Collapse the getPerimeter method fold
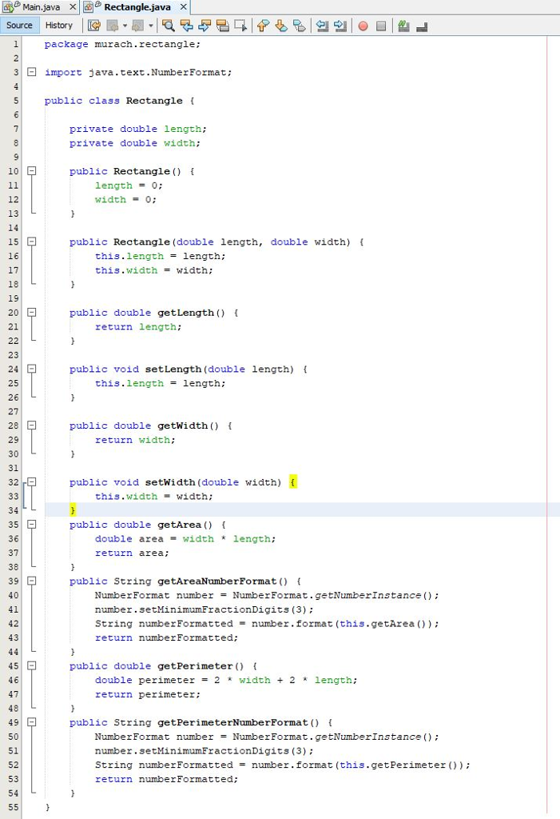The width and height of the screenshot is (560, 819). 32,665
